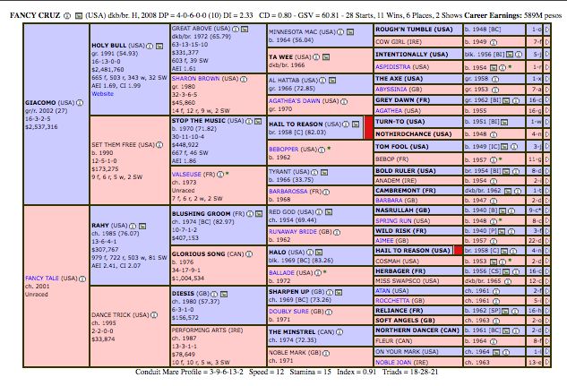
Task: Click the info icon beside DIESIS
Action: (x=214, y=294)
